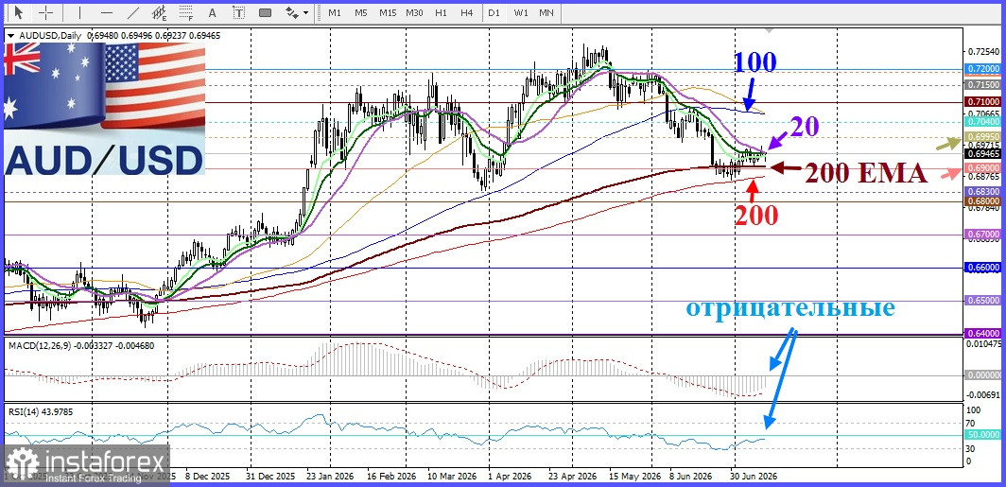Screen dimensions: 1006x487
Task: Click the 8 Dec 2025 date label
Action: [206, 478]
